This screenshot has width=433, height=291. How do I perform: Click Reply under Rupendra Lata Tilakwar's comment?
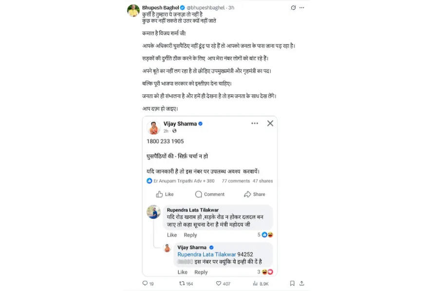click(190, 235)
